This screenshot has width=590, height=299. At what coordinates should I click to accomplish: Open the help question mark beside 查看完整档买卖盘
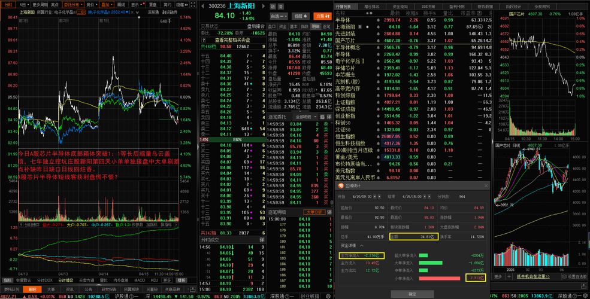coord(204,40)
